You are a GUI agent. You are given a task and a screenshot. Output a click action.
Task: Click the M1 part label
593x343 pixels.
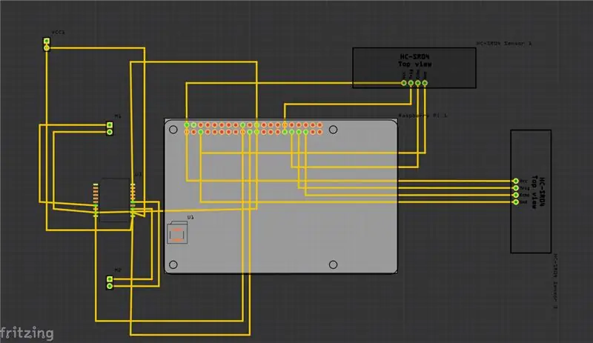(118, 116)
